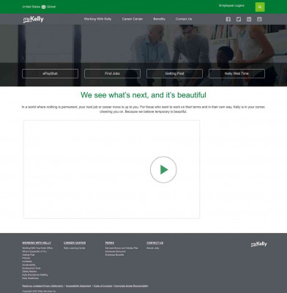
Task: Open footer heading Contact Us
Action: [155, 243]
